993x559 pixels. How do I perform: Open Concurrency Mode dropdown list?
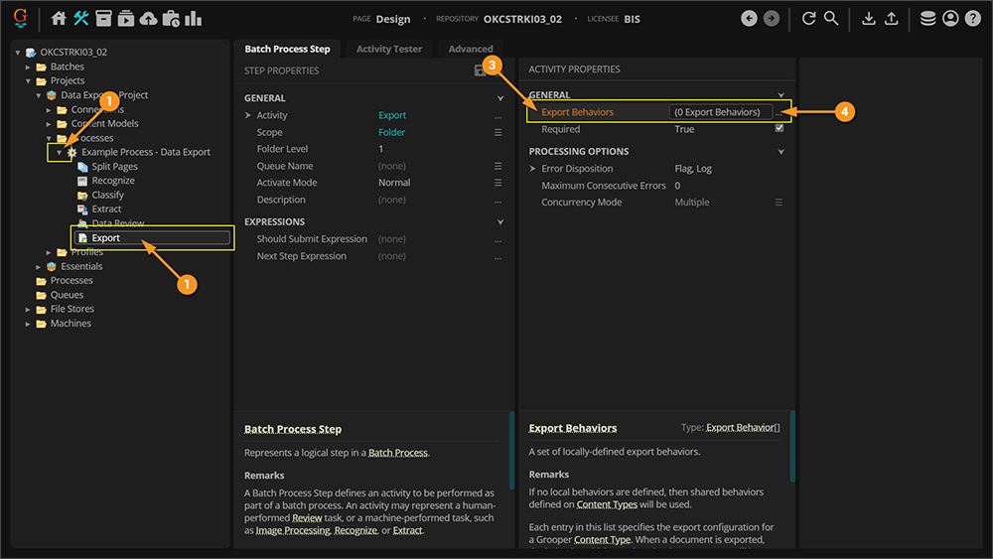point(780,203)
